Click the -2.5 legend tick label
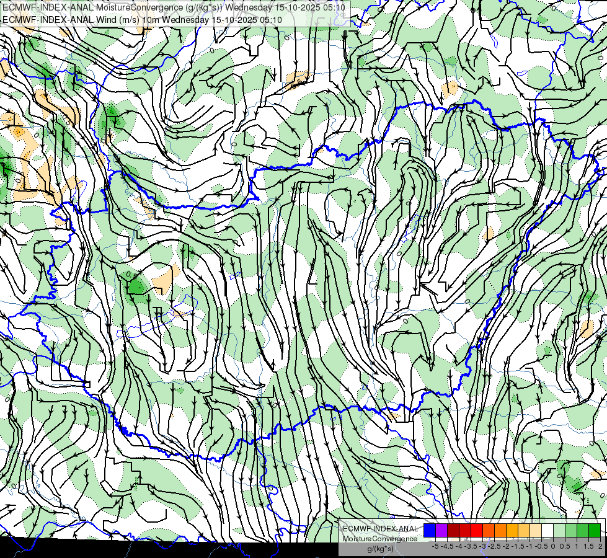 (494, 546)
